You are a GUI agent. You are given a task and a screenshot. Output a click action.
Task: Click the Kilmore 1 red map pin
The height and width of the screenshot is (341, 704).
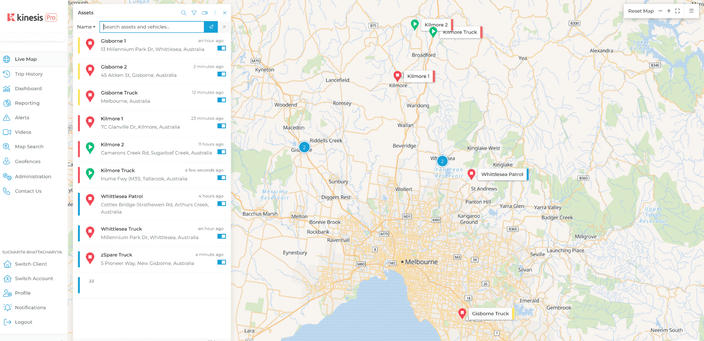[x=397, y=76]
